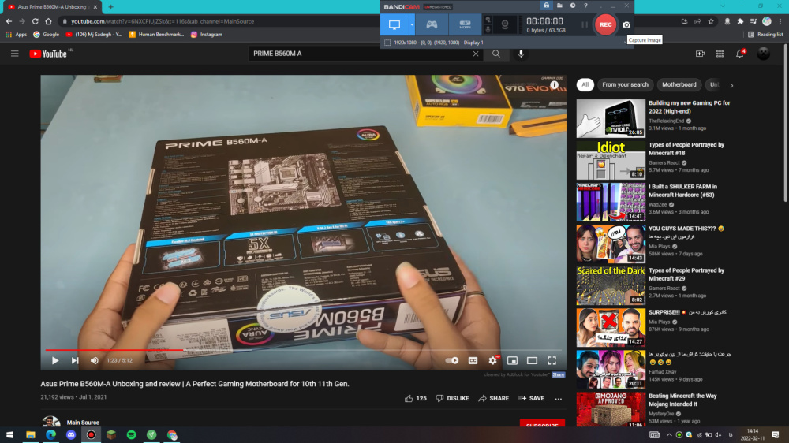This screenshot has height=443, width=789.
Task: Mute the video volume speaker
Action: (x=95, y=360)
